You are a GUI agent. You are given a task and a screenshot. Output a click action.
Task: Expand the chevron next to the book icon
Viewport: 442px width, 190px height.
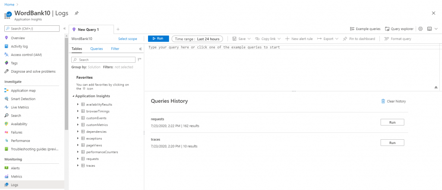tap(436, 29)
